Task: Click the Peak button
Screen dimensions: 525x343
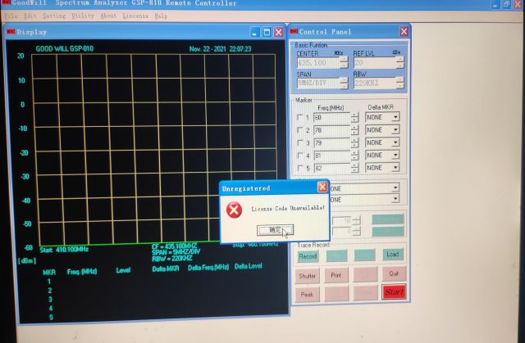Action: coord(307,295)
